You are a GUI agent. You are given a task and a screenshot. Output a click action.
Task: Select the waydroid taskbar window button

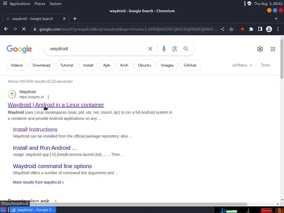coord(33,210)
